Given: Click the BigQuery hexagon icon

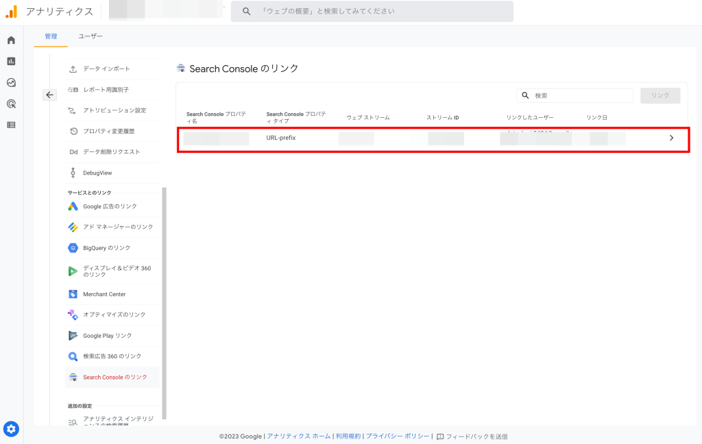Looking at the screenshot, I should [x=73, y=248].
